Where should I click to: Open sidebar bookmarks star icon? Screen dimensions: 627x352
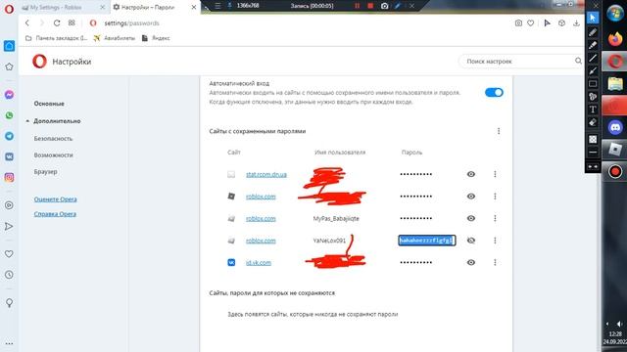(9, 66)
